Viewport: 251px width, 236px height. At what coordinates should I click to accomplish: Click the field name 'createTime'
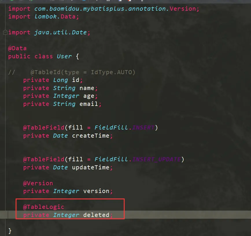[91, 136]
